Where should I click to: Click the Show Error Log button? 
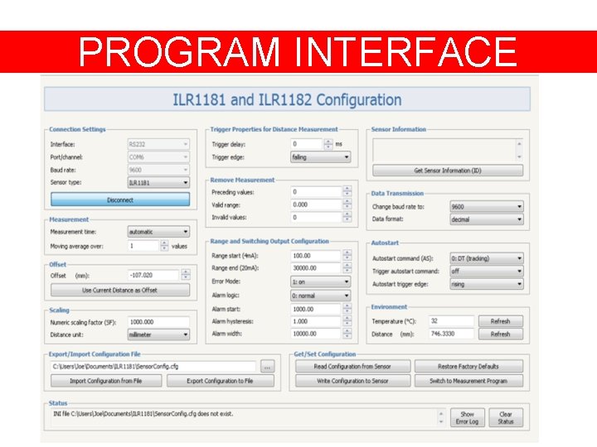click(x=467, y=418)
